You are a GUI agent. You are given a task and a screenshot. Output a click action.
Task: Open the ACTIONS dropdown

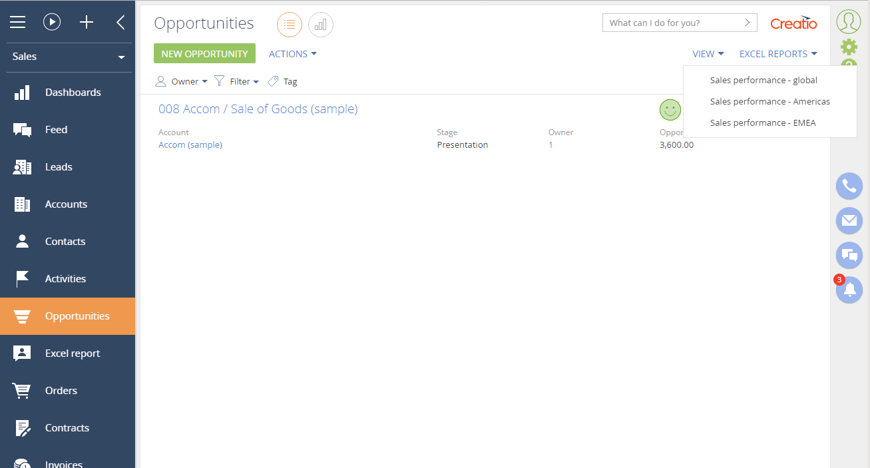[292, 53]
